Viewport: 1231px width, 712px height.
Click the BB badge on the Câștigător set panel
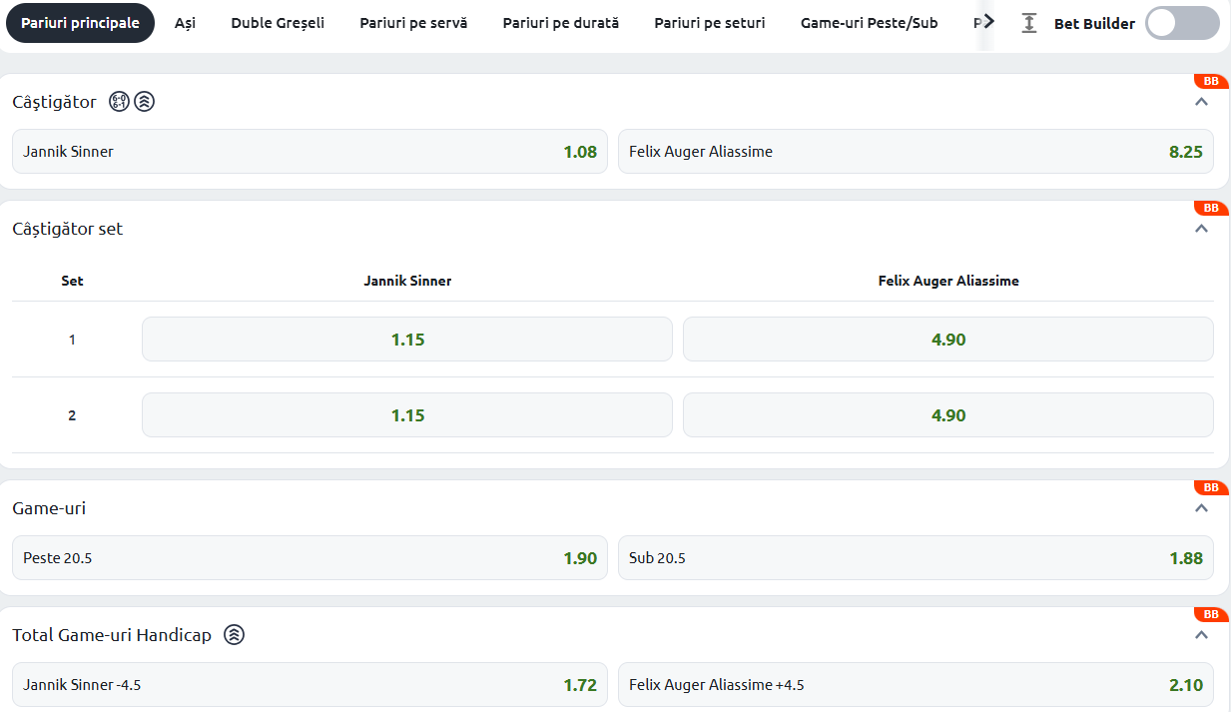1210,208
